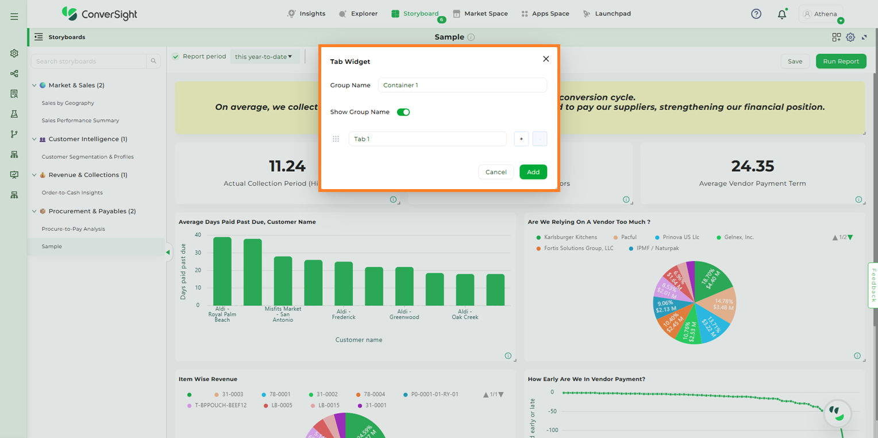Click the notification bell icon
878x438 pixels.
tap(781, 14)
